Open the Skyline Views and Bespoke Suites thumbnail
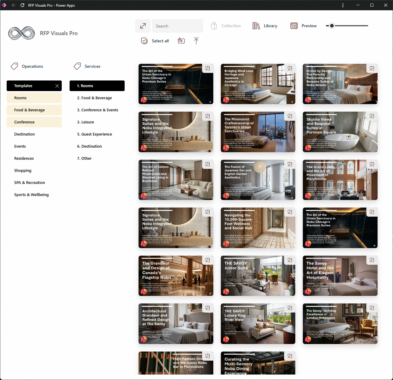The height and width of the screenshot is (380, 393). tap(340, 132)
